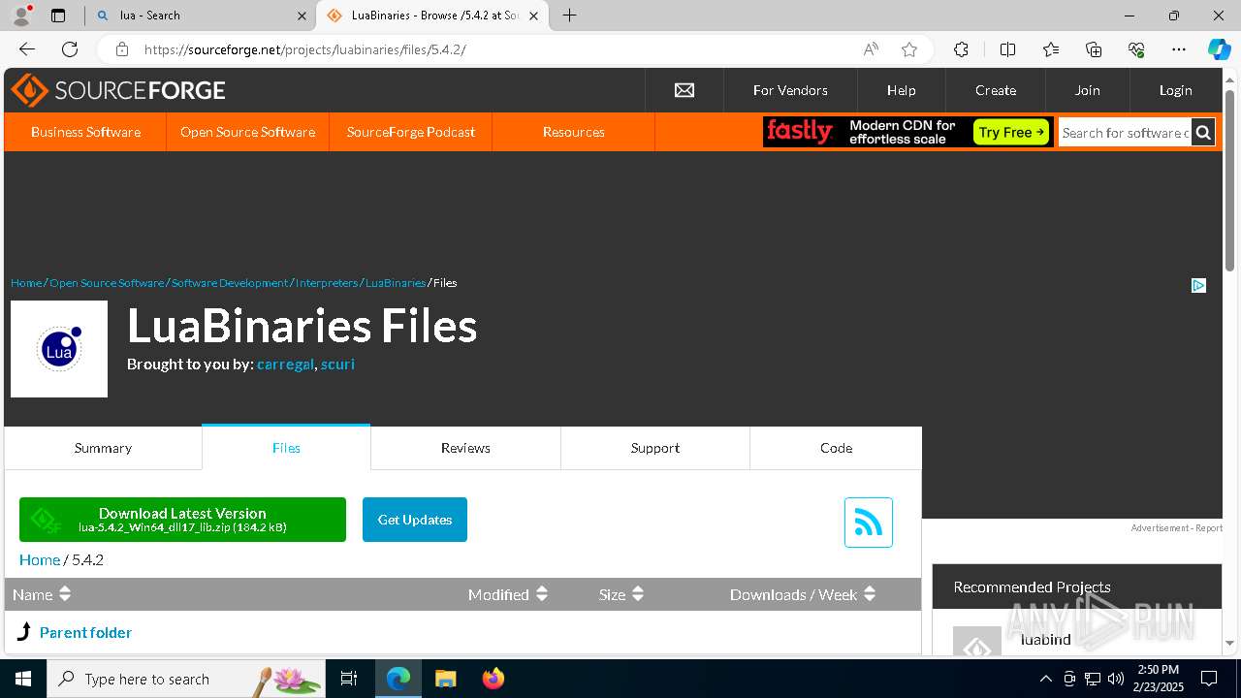Click the For Vendors link
Screen dimensions: 1241x698
tap(790, 90)
